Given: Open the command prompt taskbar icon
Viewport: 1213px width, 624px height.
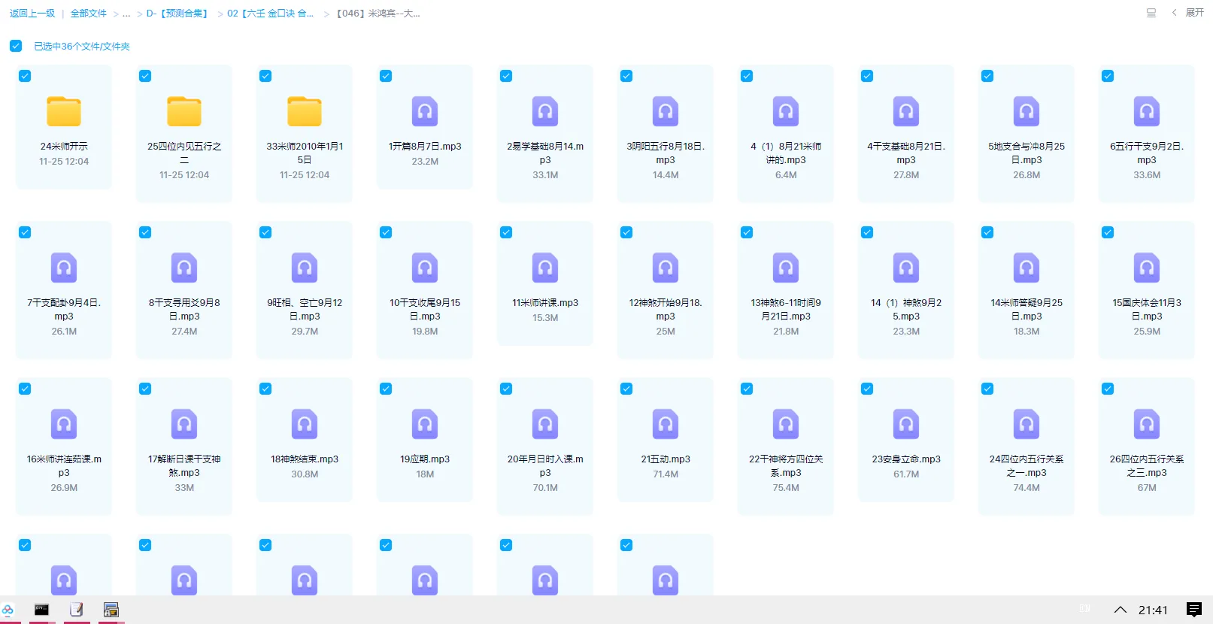Looking at the screenshot, I should click(x=41, y=610).
